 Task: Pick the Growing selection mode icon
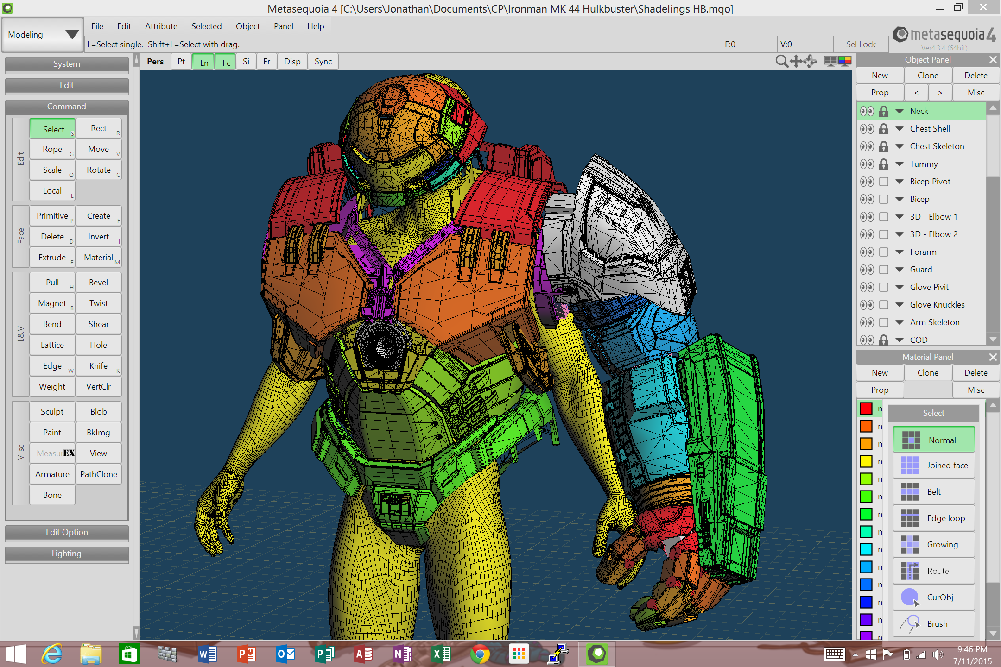pyautogui.click(x=910, y=544)
